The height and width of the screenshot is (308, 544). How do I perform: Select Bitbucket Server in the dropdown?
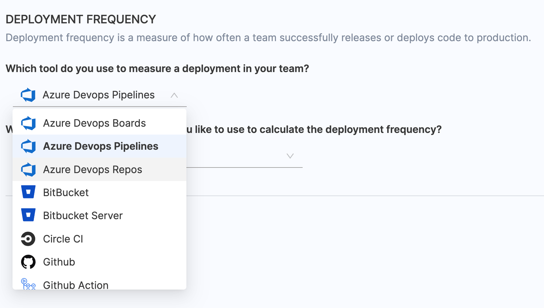pos(83,216)
